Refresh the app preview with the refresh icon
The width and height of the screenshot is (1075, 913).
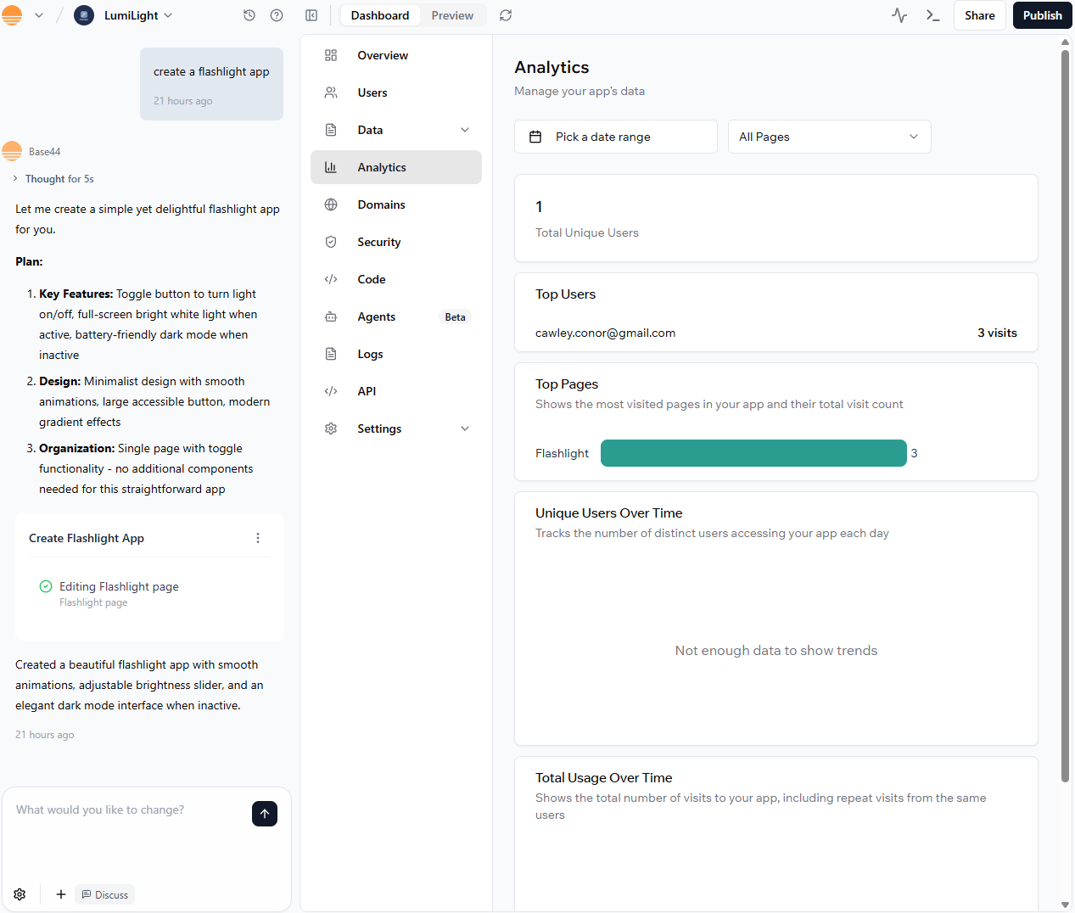505,14
